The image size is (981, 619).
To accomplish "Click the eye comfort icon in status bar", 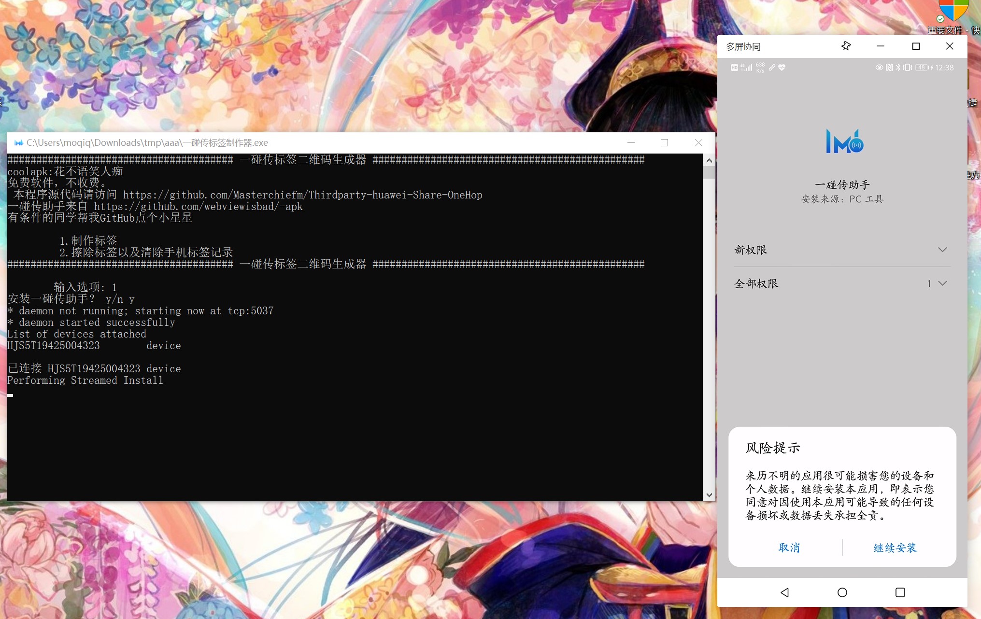I will click(879, 68).
